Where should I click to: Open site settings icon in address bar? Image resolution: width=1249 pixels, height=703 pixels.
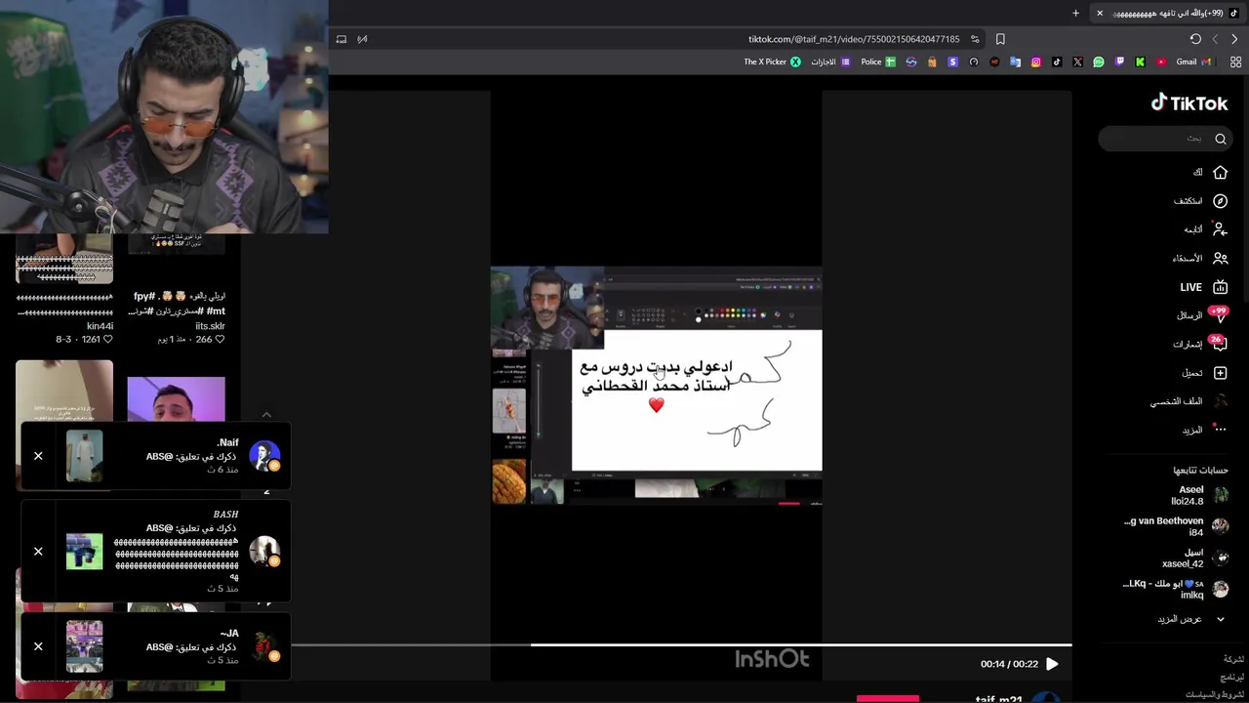[975, 39]
